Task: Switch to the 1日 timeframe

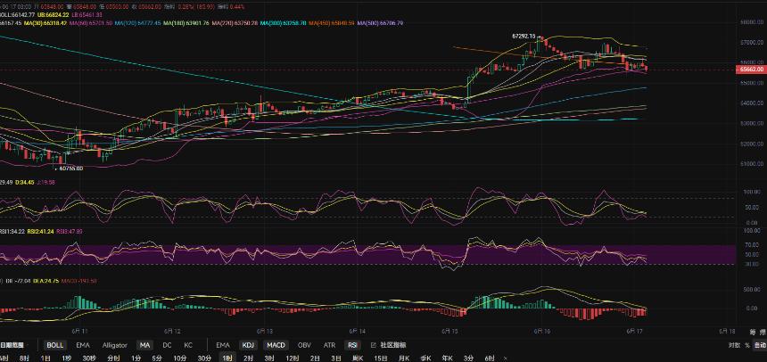Action: coord(45,358)
